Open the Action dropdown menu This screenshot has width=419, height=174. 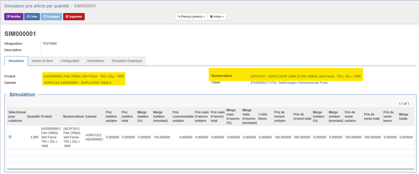coord(217,16)
